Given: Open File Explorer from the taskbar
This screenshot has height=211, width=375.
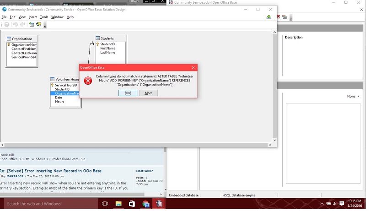Looking at the screenshot, I should (x=118, y=204).
